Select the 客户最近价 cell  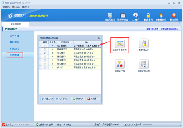point(65,46)
